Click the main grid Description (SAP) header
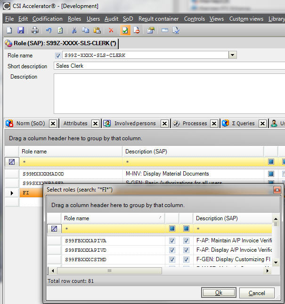 (x=193, y=152)
